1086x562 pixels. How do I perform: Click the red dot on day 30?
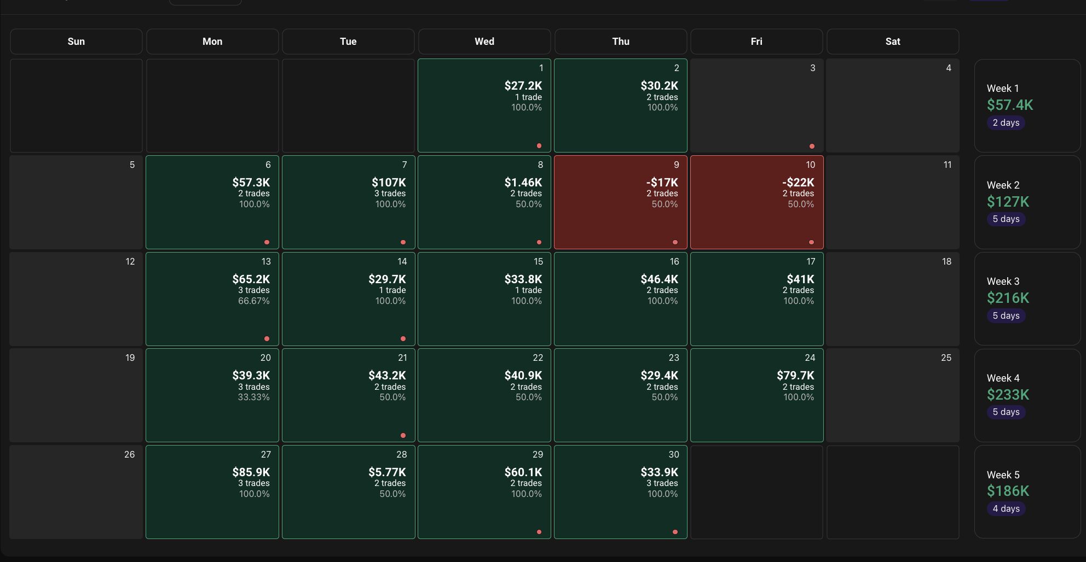(x=675, y=532)
